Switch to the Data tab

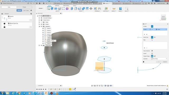9,7
